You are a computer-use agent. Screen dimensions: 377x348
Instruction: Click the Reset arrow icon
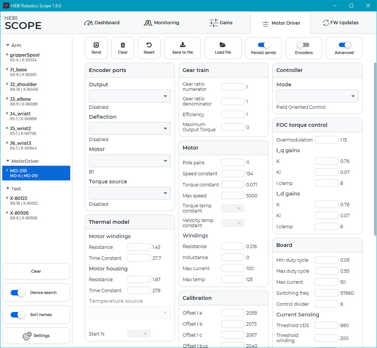click(x=149, y=45)
